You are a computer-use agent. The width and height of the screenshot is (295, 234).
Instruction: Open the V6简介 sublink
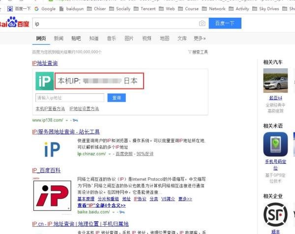tap(168, 199)
